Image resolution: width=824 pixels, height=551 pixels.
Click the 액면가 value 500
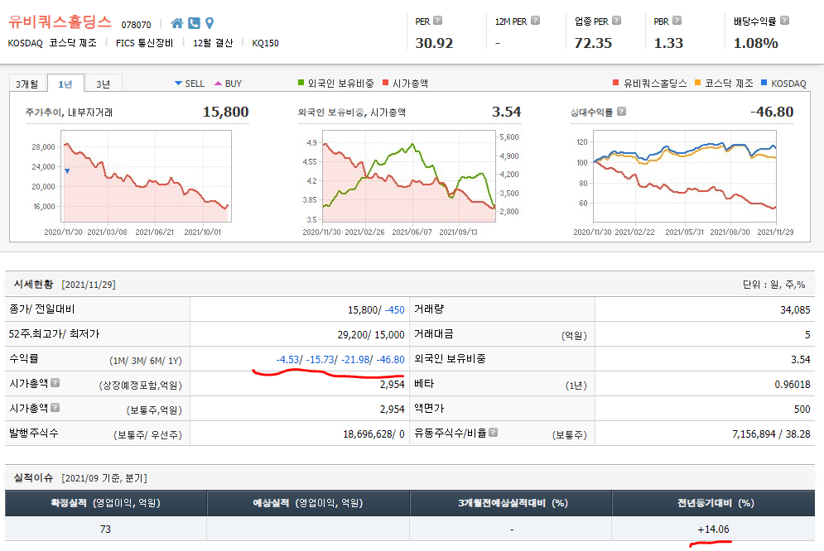[802, 410]
